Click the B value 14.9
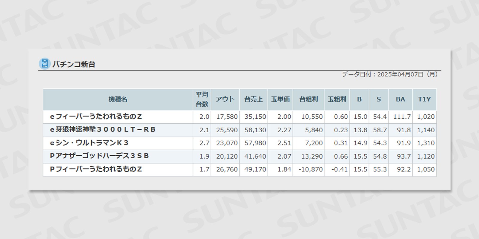 pyautogui.click(x=360, y=143)
